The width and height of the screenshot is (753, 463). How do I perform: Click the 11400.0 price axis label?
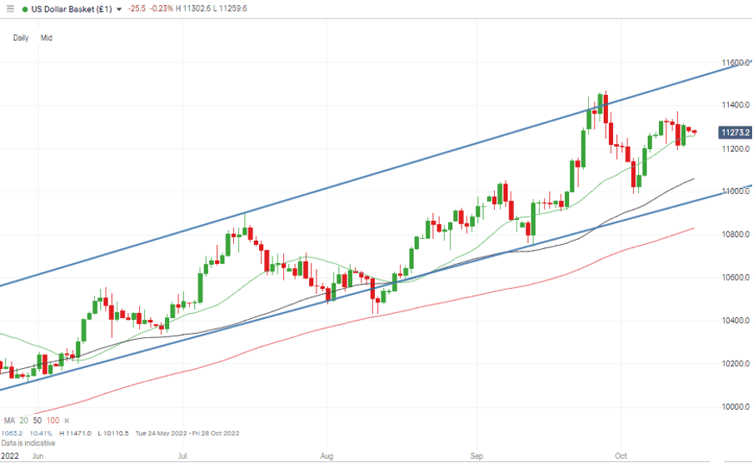pos(736,105)
